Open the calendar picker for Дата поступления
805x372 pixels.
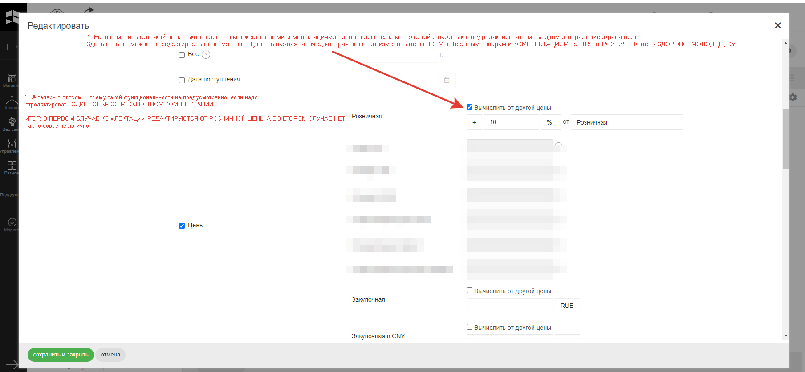click(447, 80)
